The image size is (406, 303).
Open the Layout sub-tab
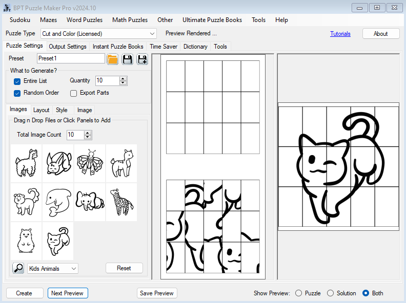click(41, 110)
